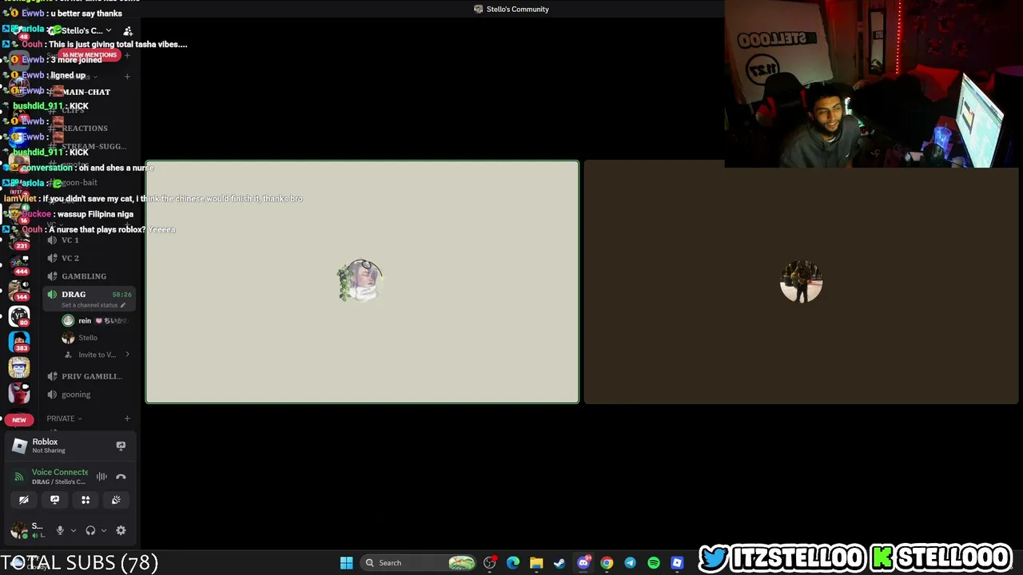This screenshot has height=575, width=1023.
Task: Open headphone output options arrow
Action: coord(103,530)
